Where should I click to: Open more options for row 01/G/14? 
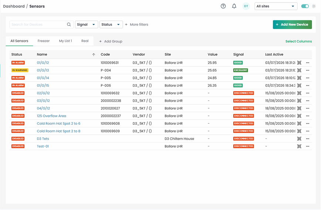tap(307, 78)
